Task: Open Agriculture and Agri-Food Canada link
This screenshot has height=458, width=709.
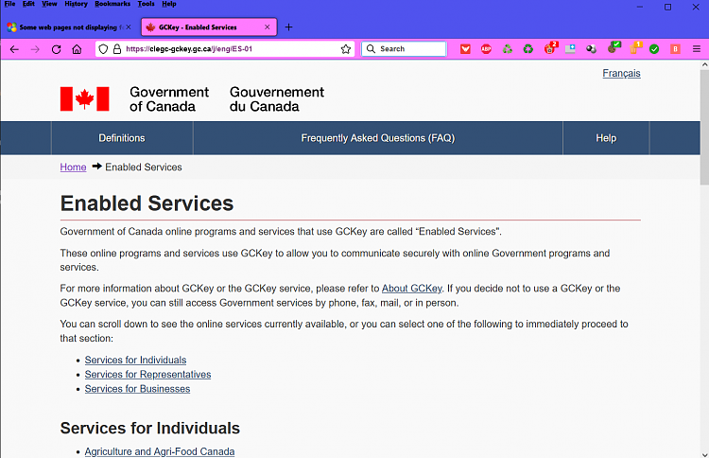Action: [x=160, y=451]
